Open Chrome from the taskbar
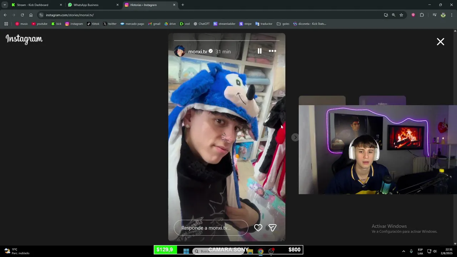 click(261, 251)
